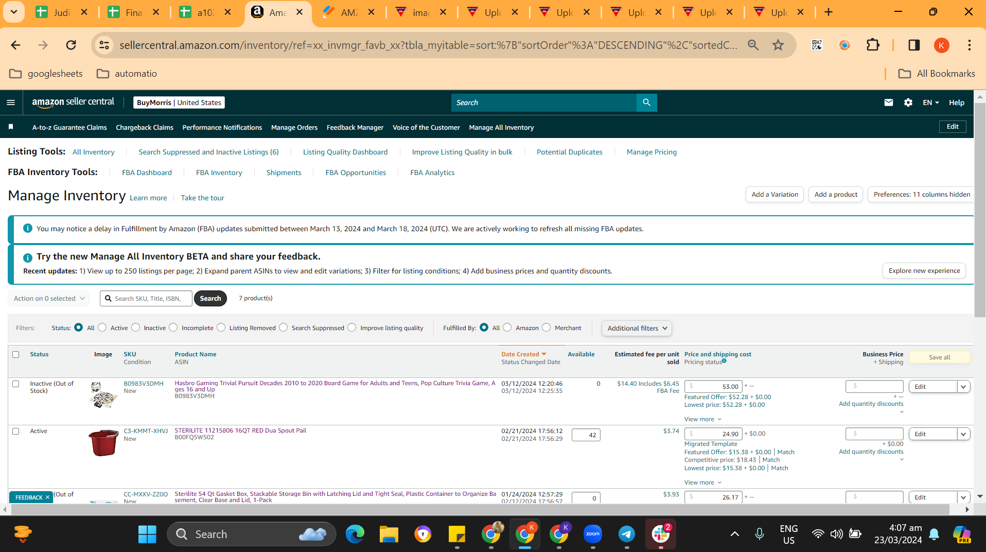
Task: Click the Amazon Seller Central logo
Action: coord(73,102)
